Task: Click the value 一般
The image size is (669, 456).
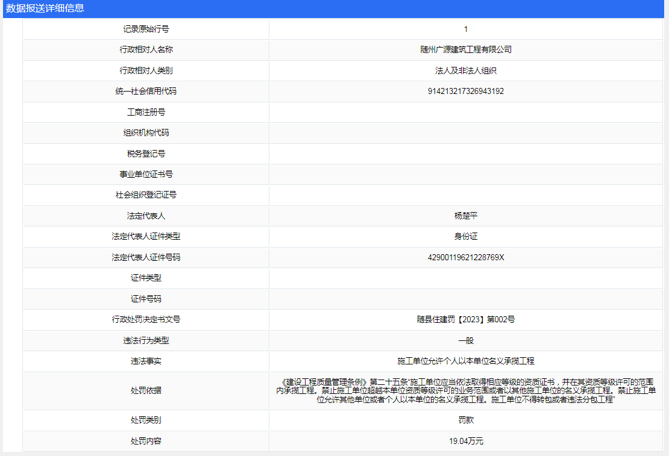Action: coord(465,340)
